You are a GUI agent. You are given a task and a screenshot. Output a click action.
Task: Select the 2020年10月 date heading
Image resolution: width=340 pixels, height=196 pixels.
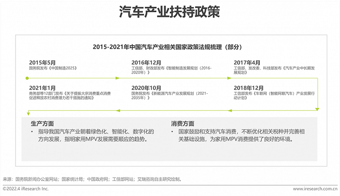tap(146, 88)
